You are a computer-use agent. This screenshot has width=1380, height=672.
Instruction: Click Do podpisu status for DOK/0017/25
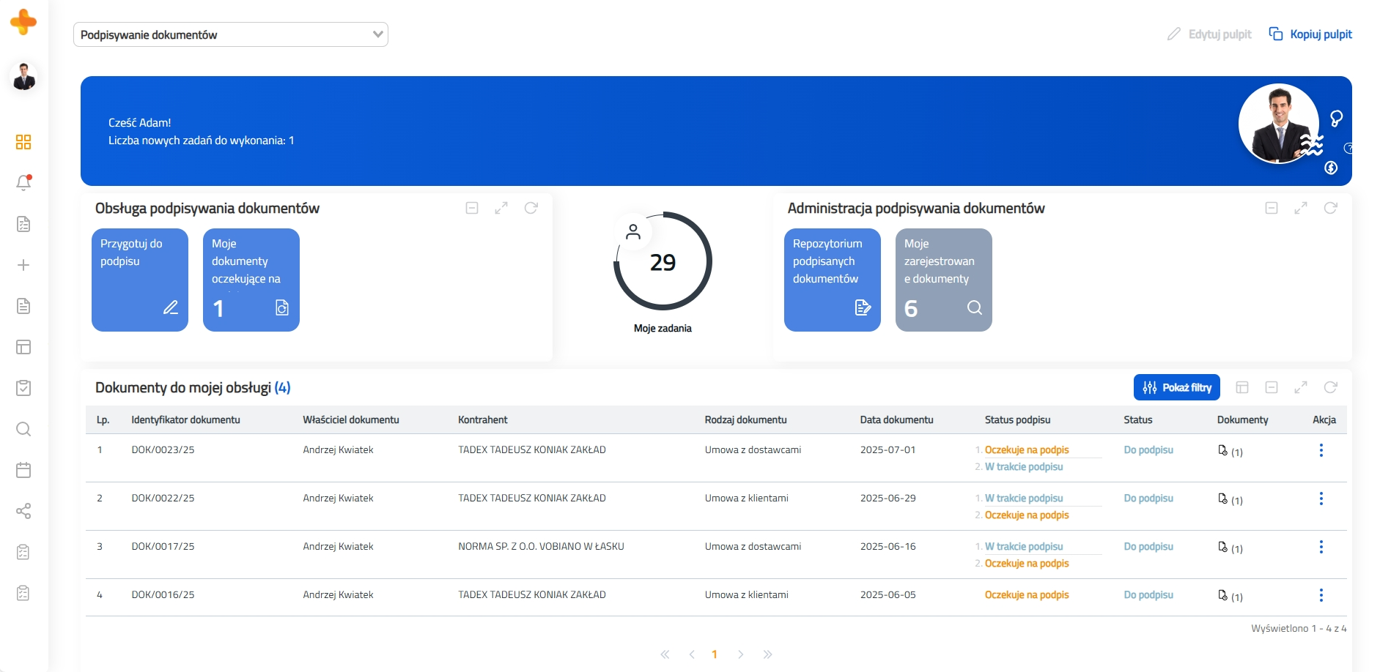tap(1148, 547)
